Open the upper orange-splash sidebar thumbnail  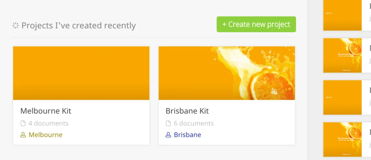coord(342,55)
